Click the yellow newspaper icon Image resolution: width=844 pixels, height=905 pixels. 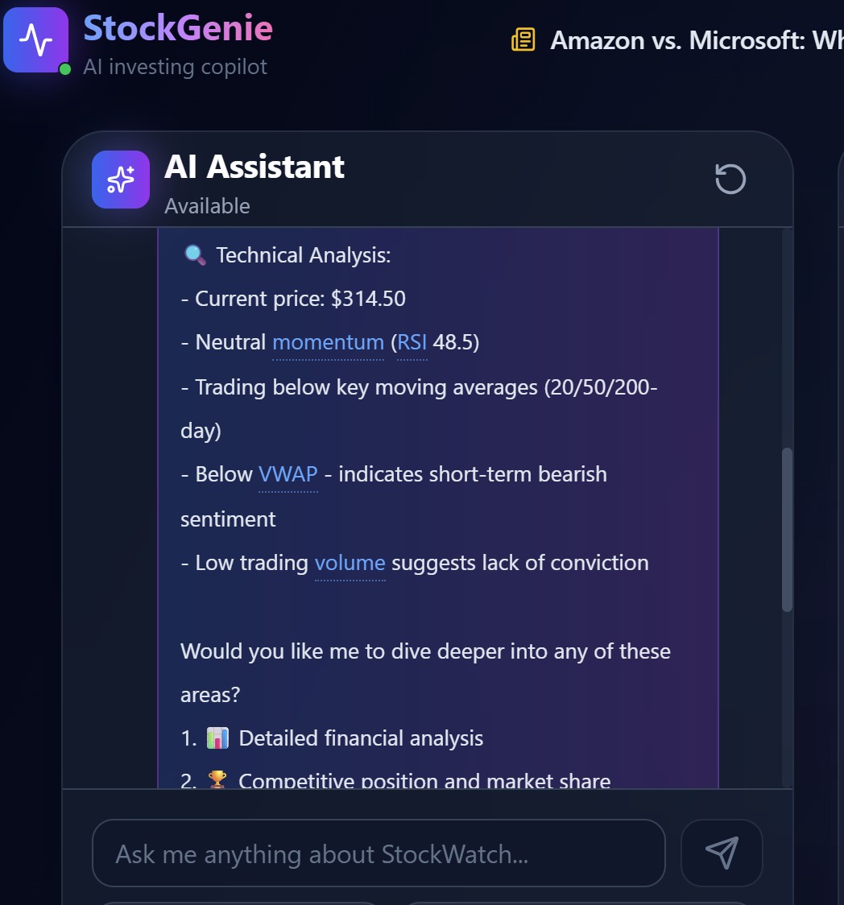point(523,39)
